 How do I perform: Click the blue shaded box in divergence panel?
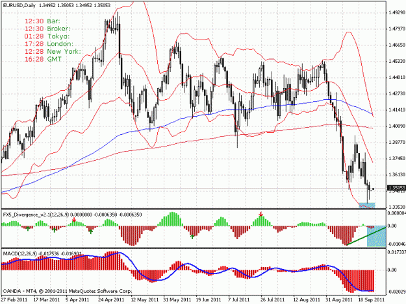click(377, 236)
